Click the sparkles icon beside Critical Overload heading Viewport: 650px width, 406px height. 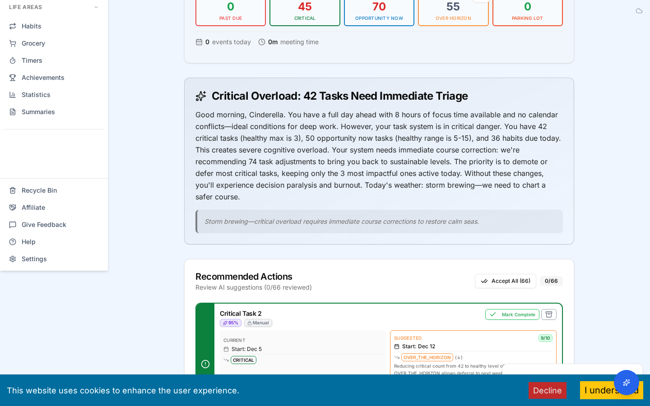pyautogui.click(x=201, y=96)
